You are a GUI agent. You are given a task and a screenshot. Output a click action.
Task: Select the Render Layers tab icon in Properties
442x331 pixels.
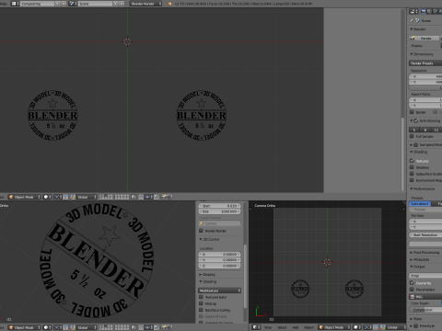pos(429,11)
